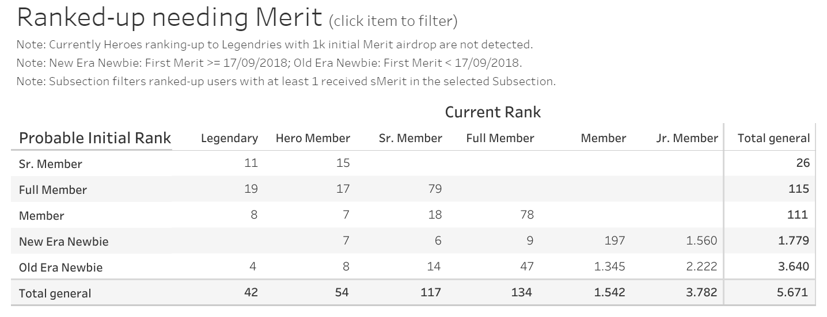The width and height of the screenshot is (827, 317).
Task: Click the 197 New Era Newbie Member cell
Action: [614, 240]
